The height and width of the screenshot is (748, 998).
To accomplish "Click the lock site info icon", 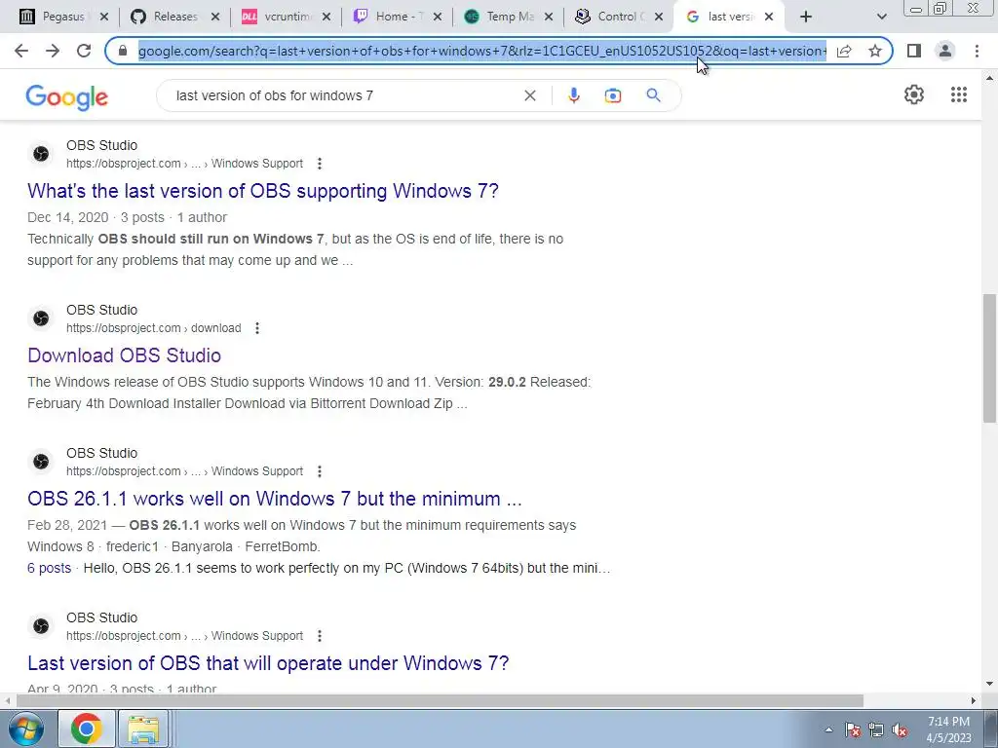I will tap(123, 51).
